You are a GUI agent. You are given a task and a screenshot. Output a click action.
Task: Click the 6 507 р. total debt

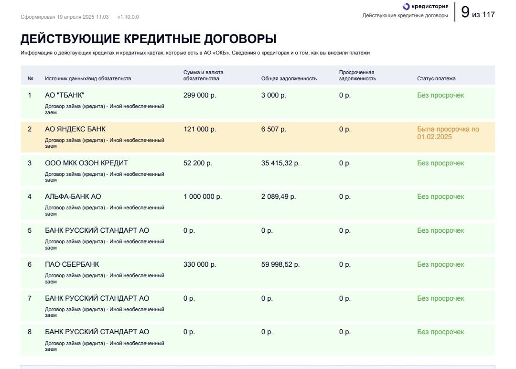273,129
